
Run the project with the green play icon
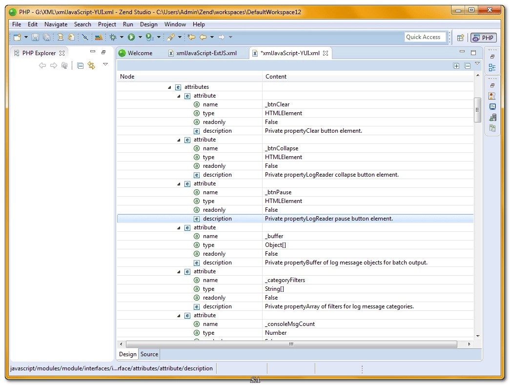click(x=131, y=38)
